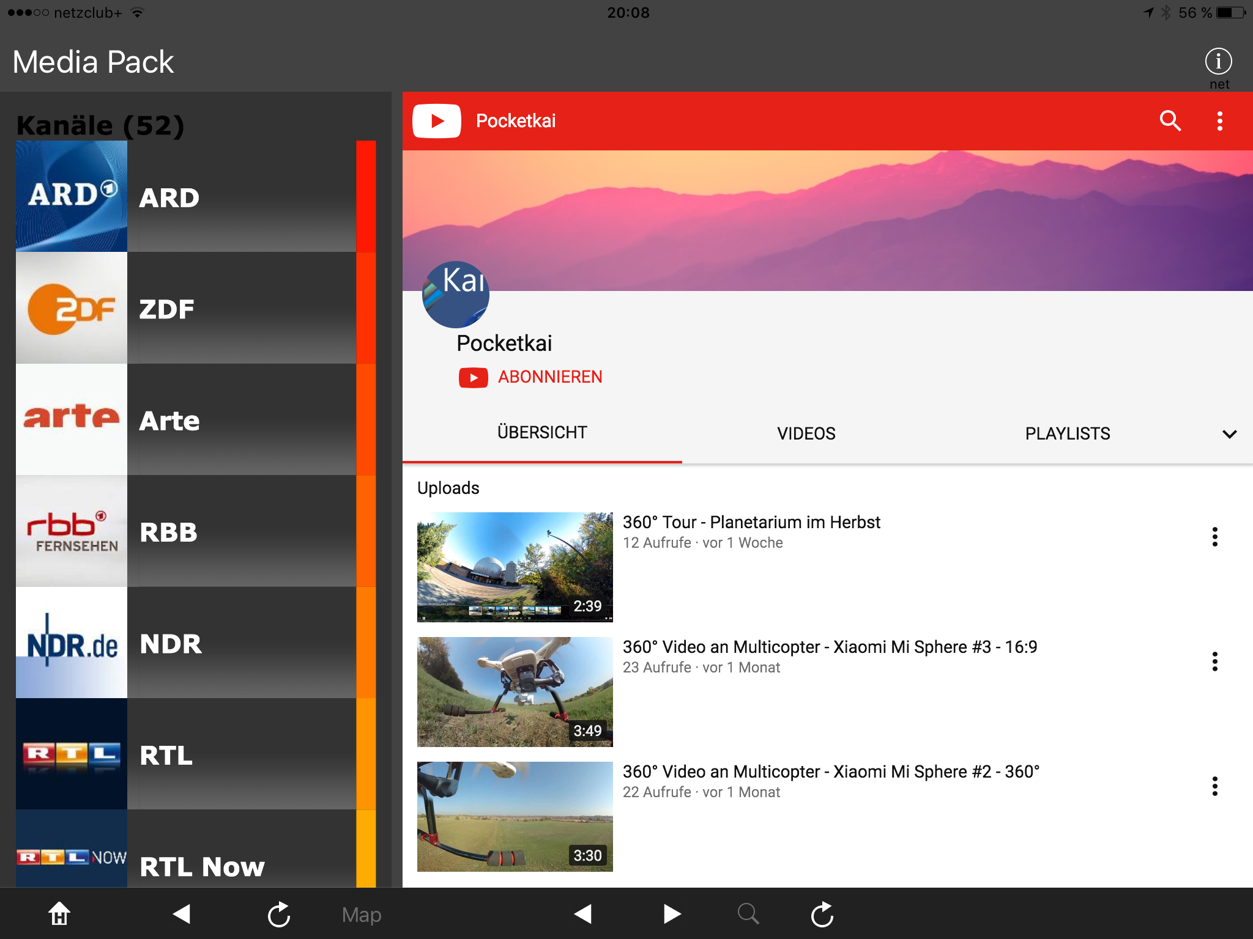Subscribe via ABONNIEREN button

click(x=530, y=377)
